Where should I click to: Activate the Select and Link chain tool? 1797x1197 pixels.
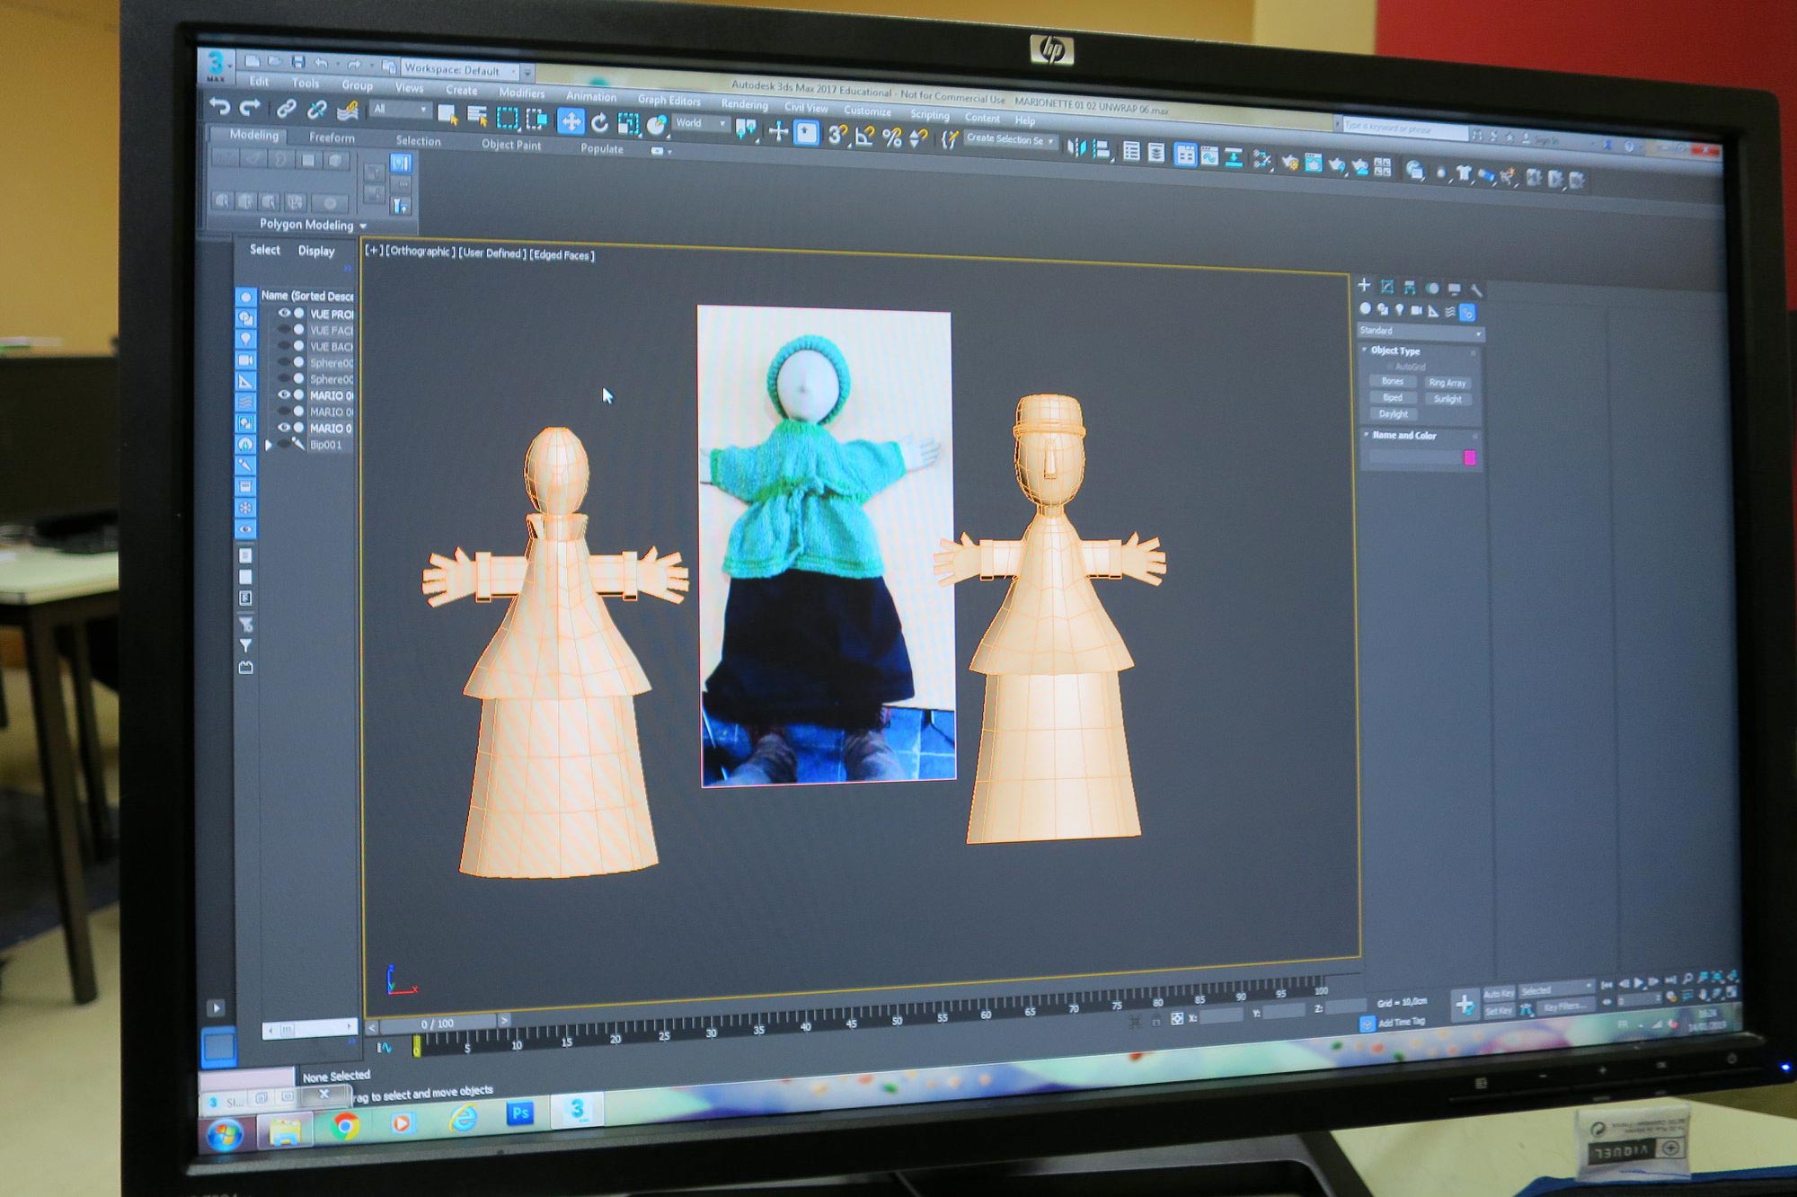(286, 110)
